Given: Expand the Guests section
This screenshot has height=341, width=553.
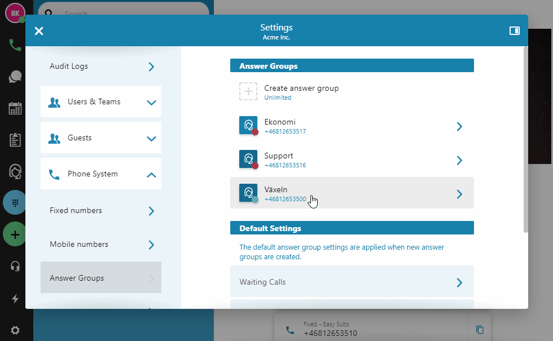Looking at the screenshot, I should tap(151, 139).
